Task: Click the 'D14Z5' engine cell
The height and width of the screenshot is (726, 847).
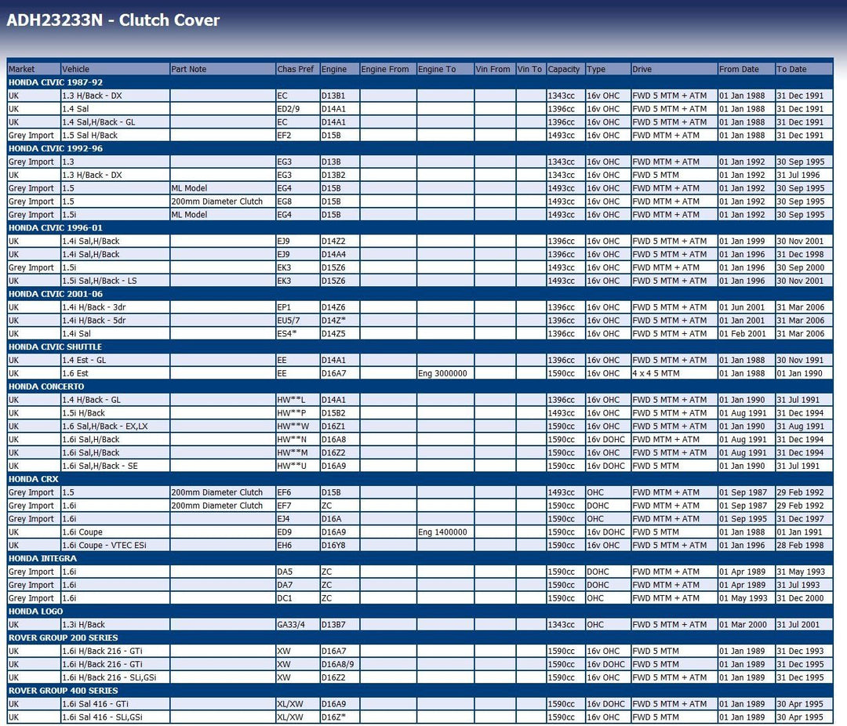Action: pyautogui.click(x=340, y=334)
